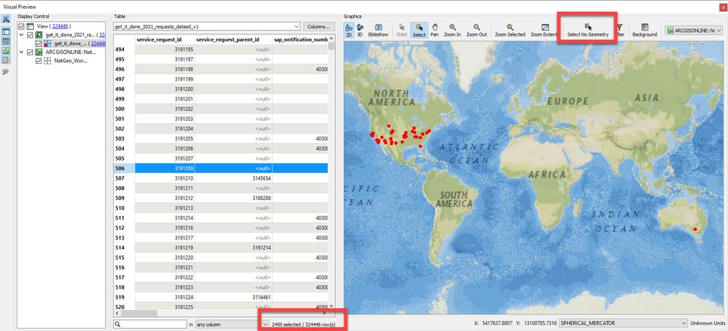This screenshot has height=331, width=728.
Task: Switch the graphics view to 3D
Action: point(360,30)
